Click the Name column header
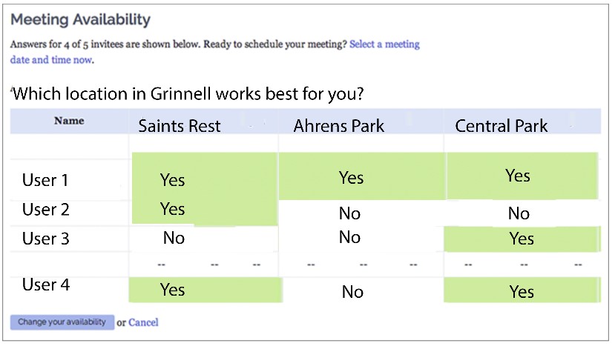The image size is (615, 349). [69, 121]
